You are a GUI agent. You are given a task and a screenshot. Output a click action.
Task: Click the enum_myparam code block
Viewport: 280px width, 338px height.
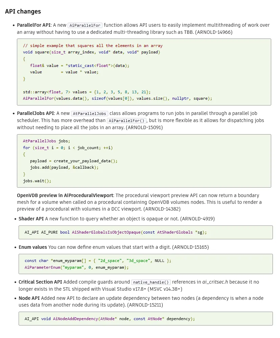click(x=146, y=264)
